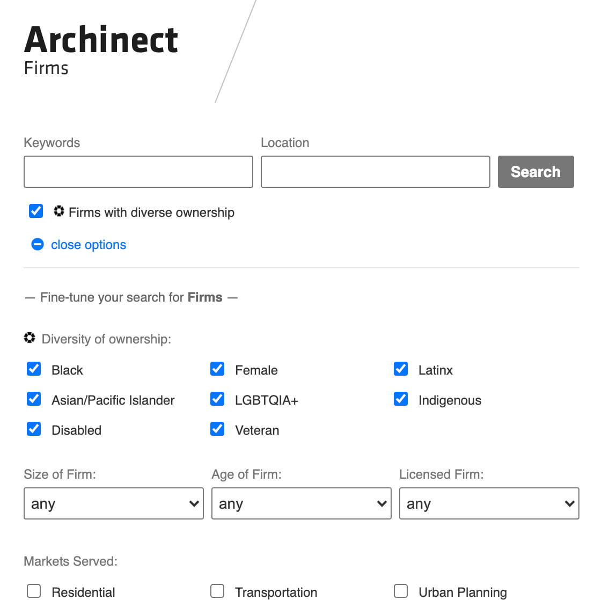Click the close options link
Image resolution: width=602 pixels, height=600 pixels.
[89, 245]
